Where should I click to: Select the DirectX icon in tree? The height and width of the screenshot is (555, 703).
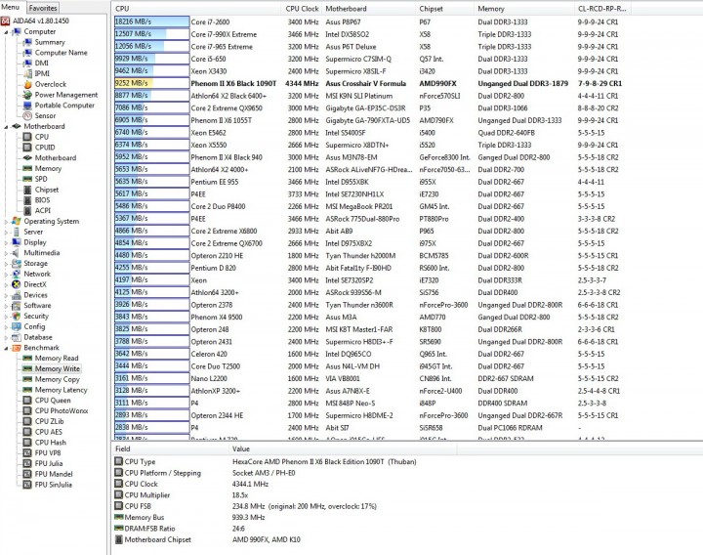click(x=17, y=284)
